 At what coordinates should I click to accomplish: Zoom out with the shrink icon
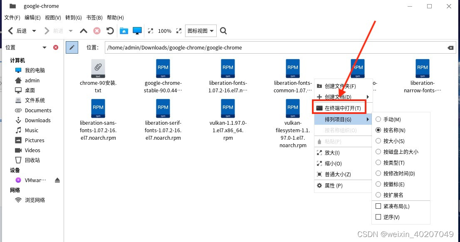point(151,31)
